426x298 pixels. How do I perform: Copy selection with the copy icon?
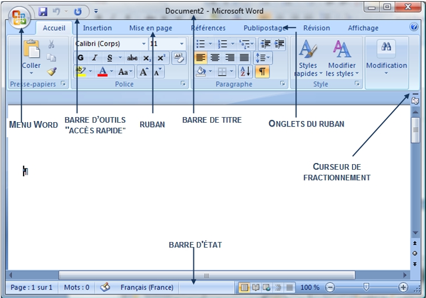point(51,58)
